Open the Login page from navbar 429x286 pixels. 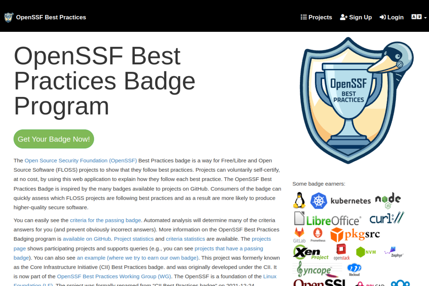click(x=391, y=17)
